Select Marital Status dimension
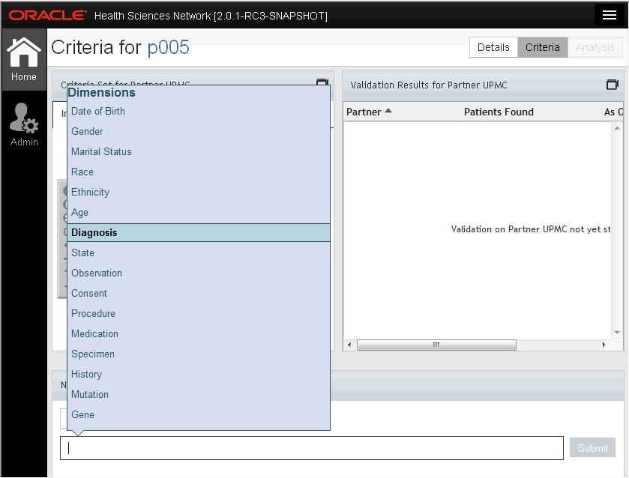Viewport: 629px width, 478px height. (x=199, y=151)
